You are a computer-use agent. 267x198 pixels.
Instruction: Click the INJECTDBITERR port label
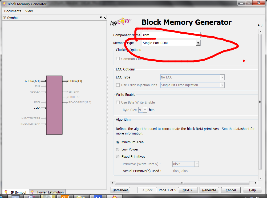[x=30, y=124]
